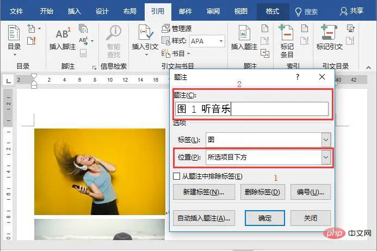Switch to the 邮件 tab
Screen dimensions: 377x251
pyautogui.click(x=186, y=11)
